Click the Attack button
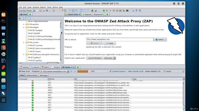This screenshot has height=111, width=199. (x=95, y=43)
